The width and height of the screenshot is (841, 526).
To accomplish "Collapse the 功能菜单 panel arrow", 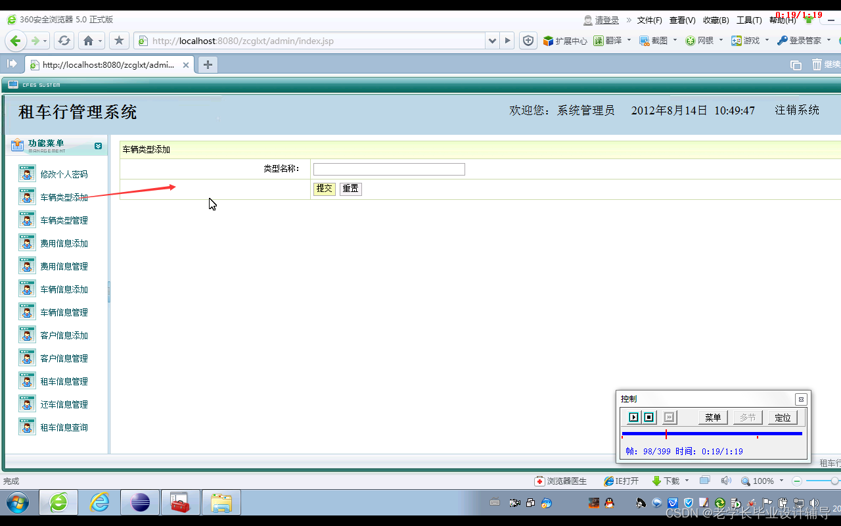I will tap(99, 145).
